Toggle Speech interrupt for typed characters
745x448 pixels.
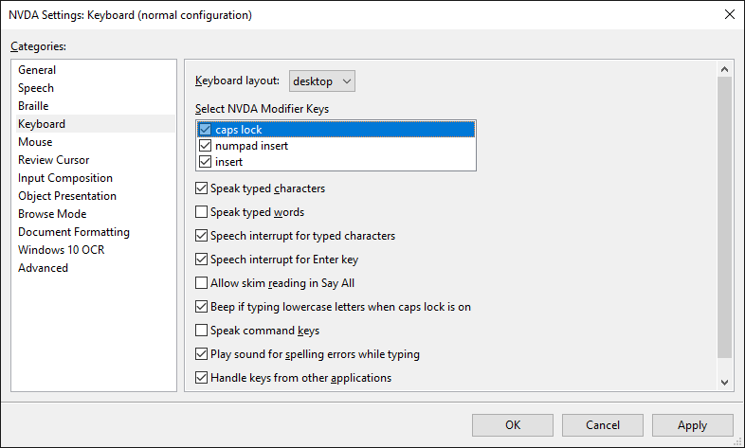[202, 236]
